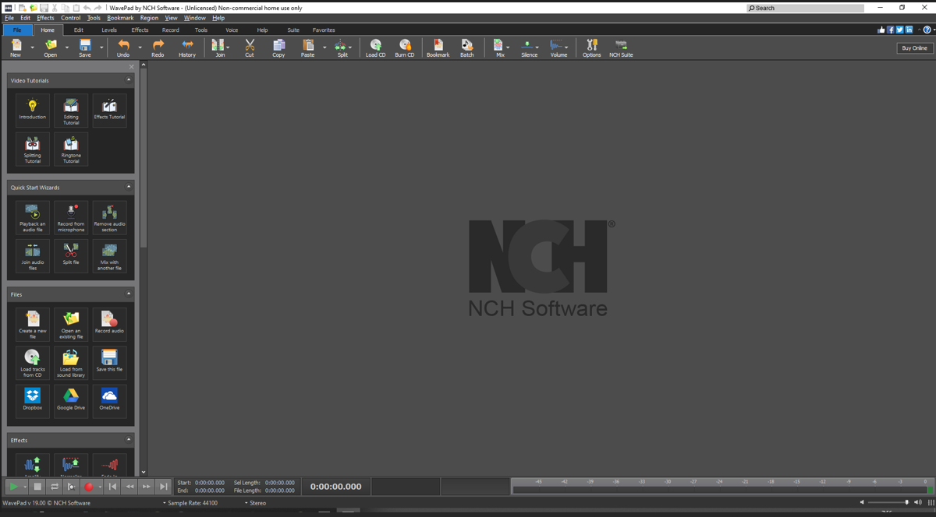
Task: Open the Editing Tutorial icon
Action: point(71,110)
